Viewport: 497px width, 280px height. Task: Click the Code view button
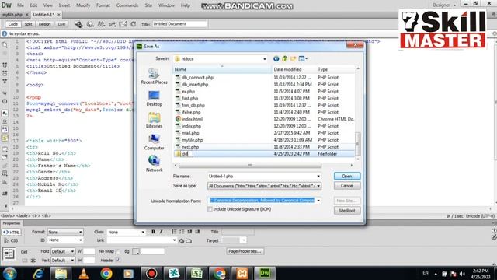[x=13, y=24]
